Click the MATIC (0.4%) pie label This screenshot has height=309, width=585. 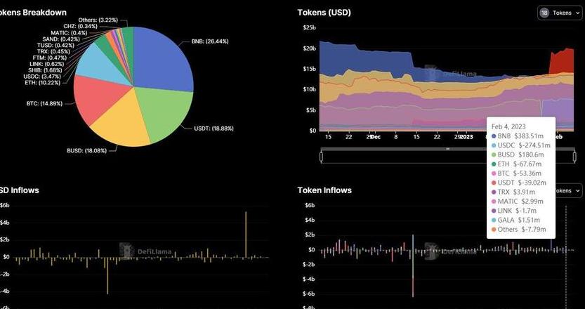click(69, 32)
